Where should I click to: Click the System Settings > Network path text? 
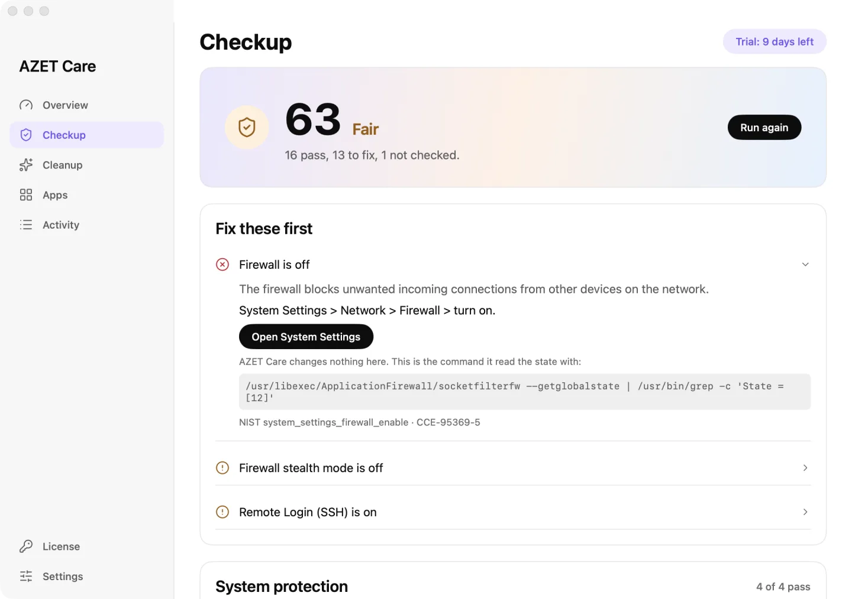point(367,311)
